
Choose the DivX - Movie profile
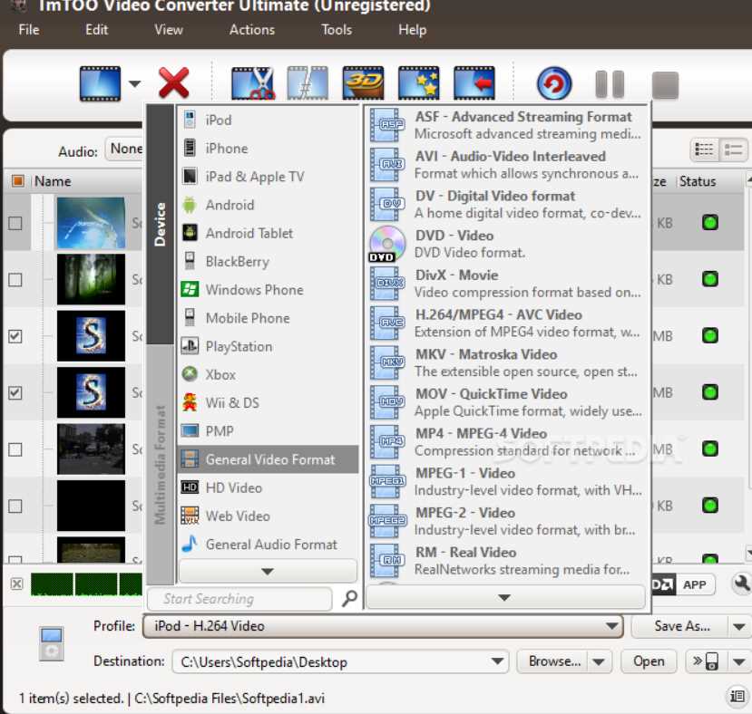click(x=506, y=284)
